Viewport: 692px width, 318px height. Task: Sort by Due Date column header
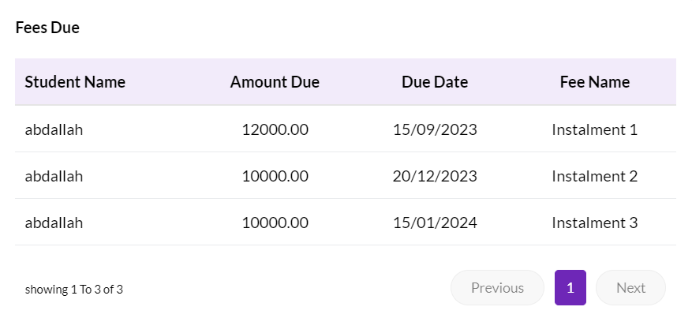435,82
